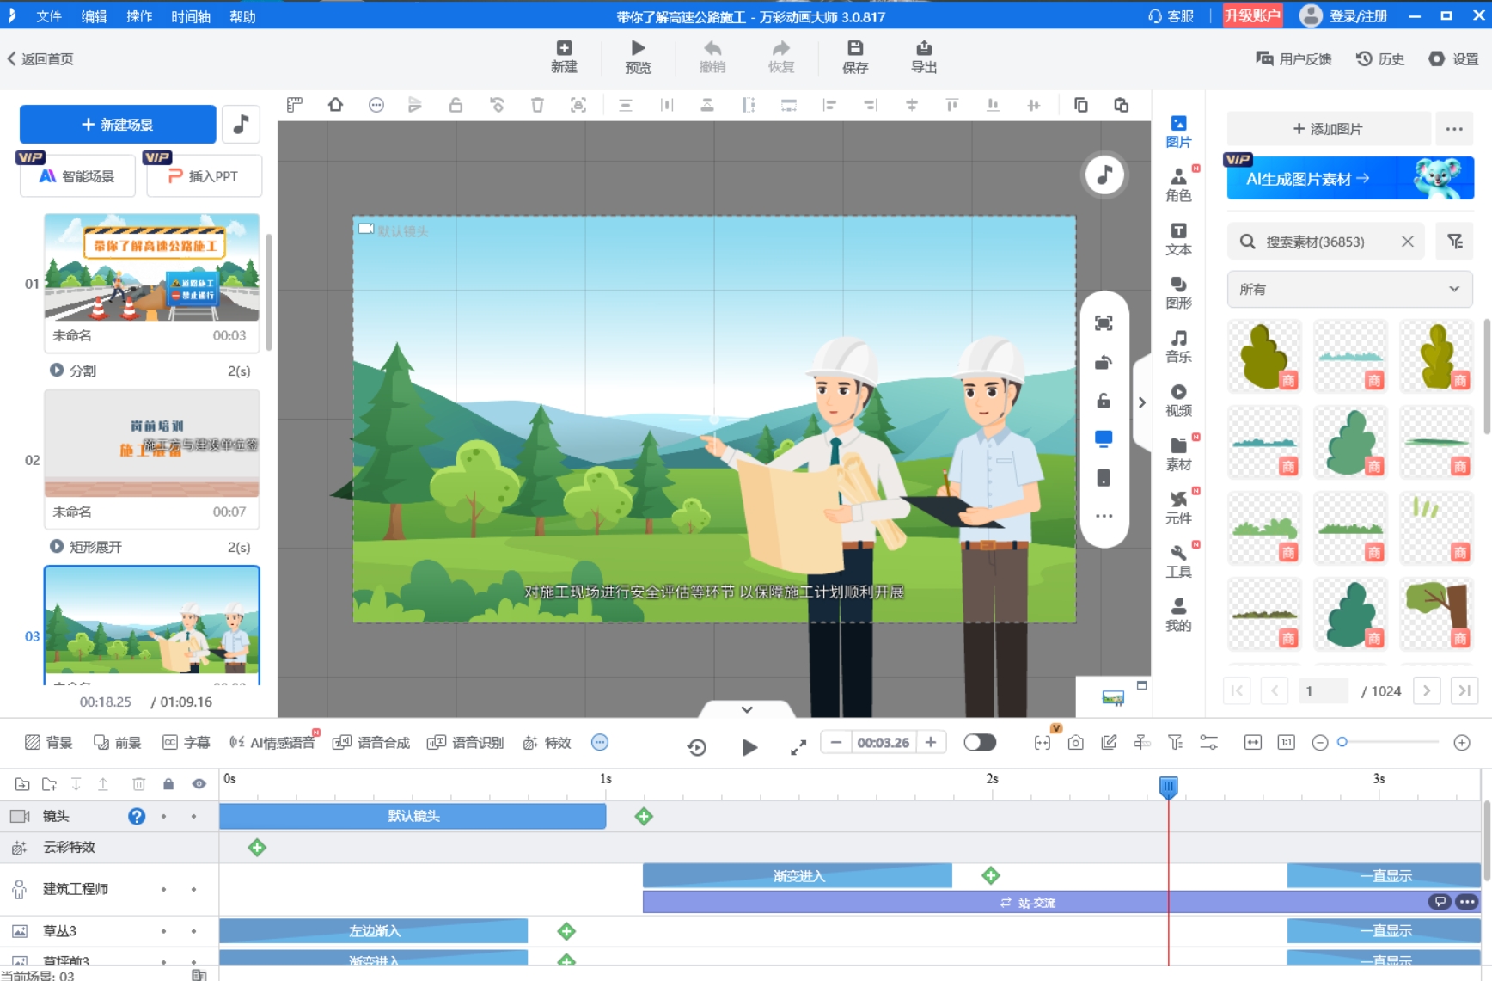1492x981 pixels.
Task: Toggle second dot on 镜头 track row
Action: pos(193,816)
